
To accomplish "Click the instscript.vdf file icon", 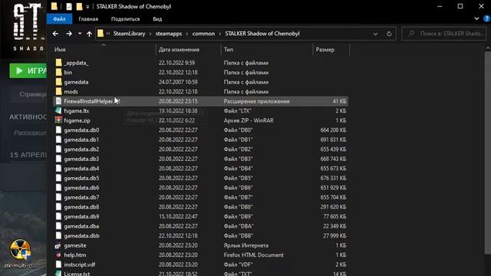I will click(58, 264).
